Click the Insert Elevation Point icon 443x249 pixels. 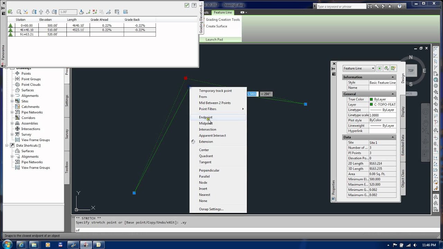pos(88,12)
